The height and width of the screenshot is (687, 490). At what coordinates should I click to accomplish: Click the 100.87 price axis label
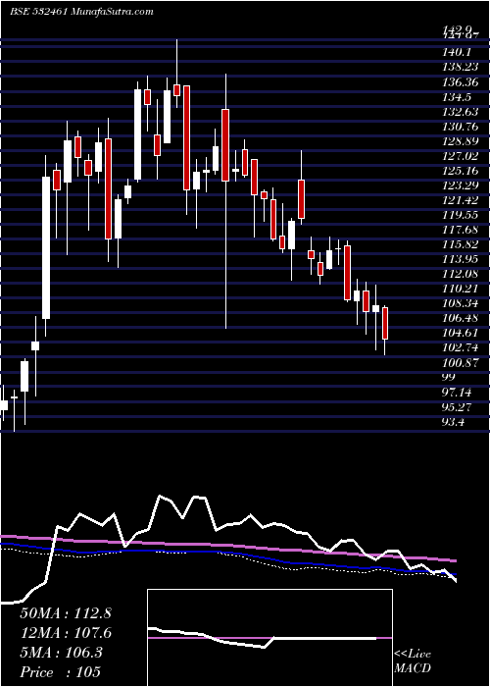(x=459, y=362)
